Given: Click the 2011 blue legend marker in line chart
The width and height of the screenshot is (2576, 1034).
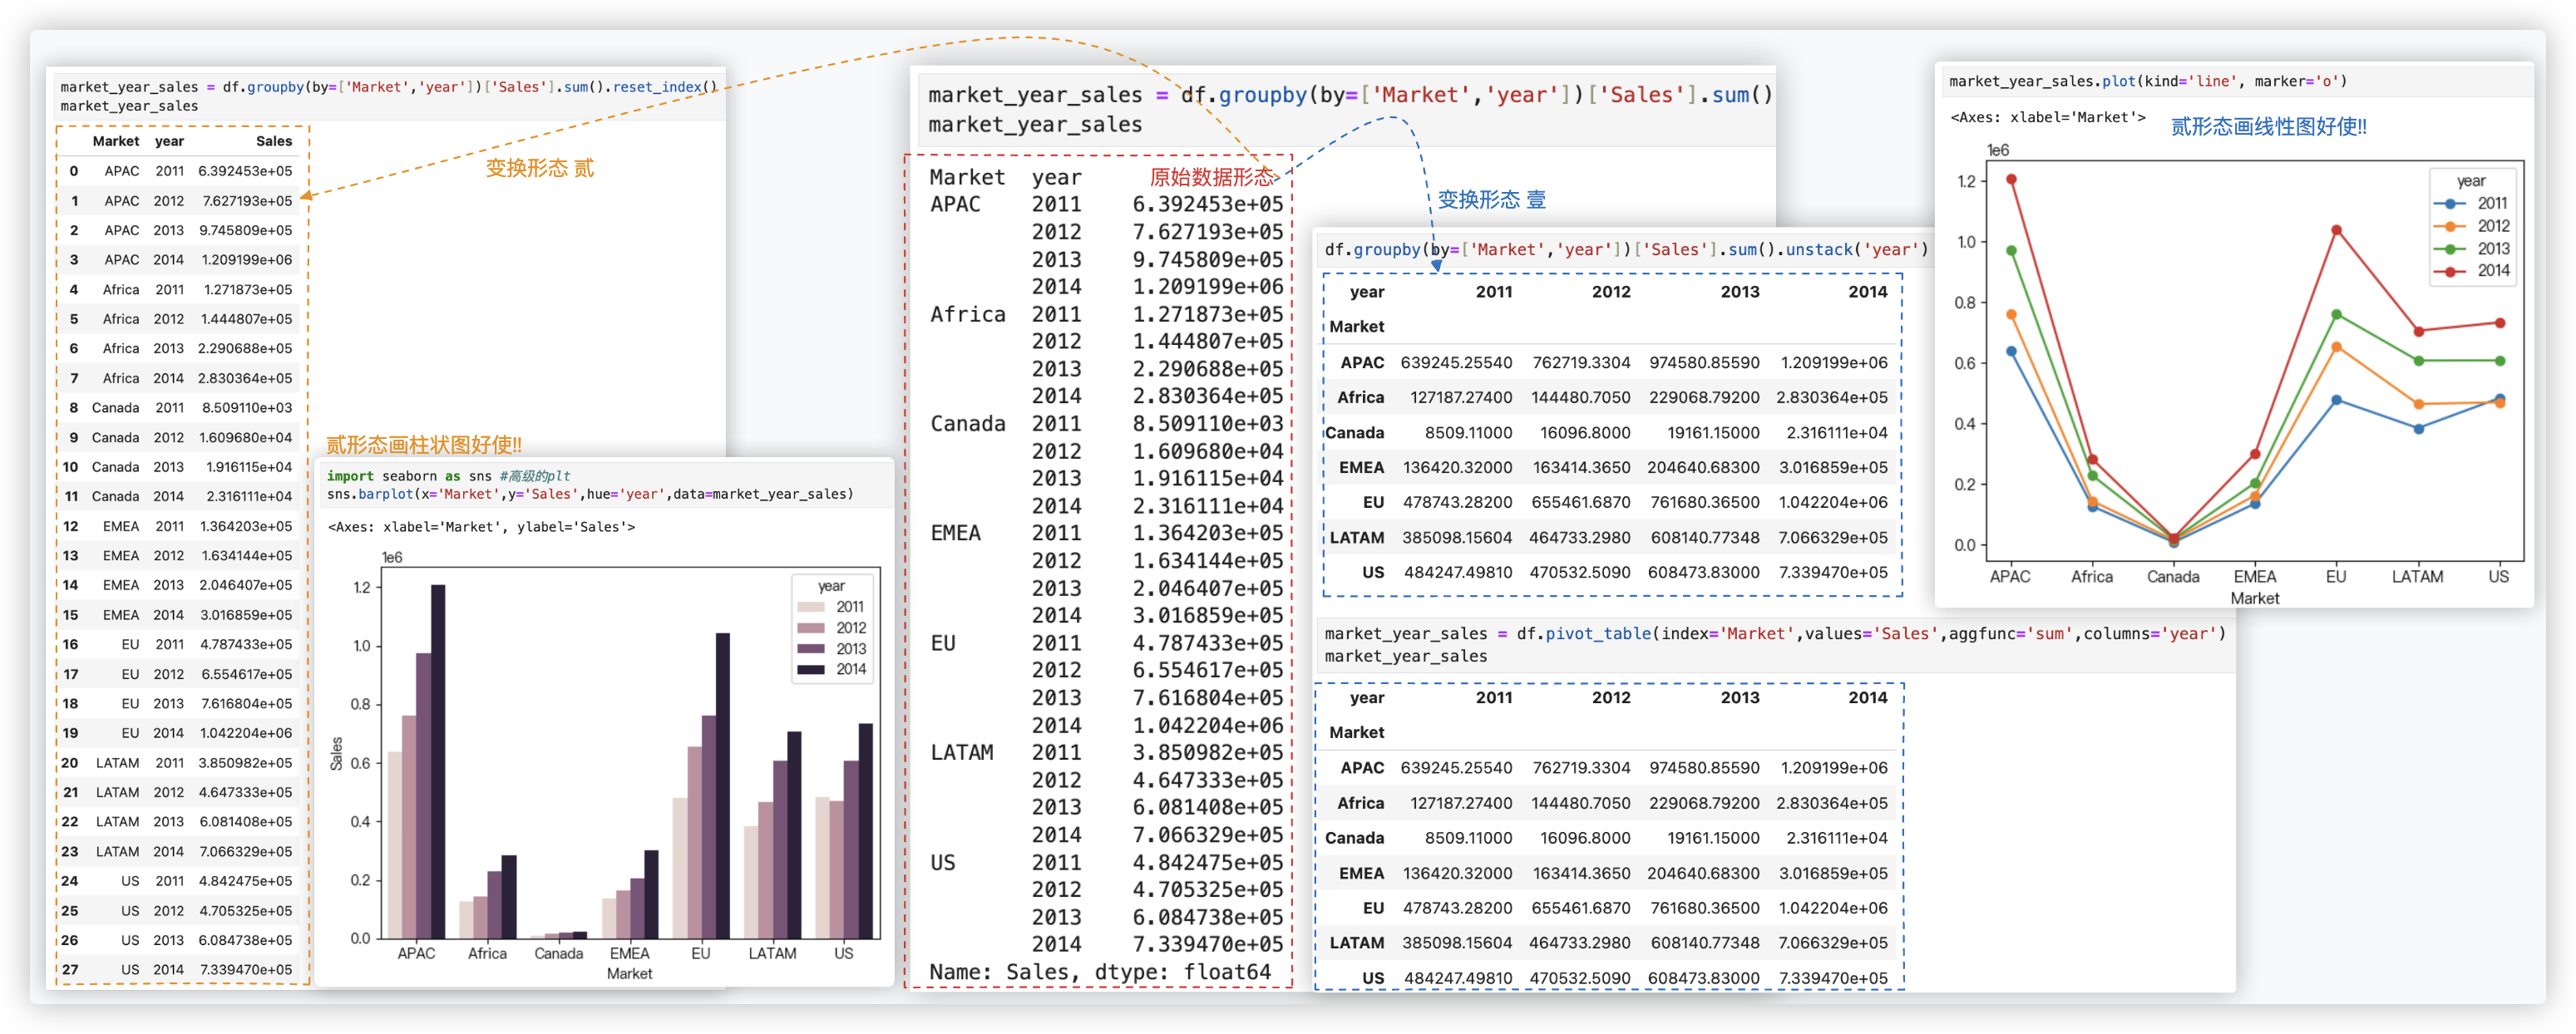Looking at the screenshot, I should click(2451, 203).
